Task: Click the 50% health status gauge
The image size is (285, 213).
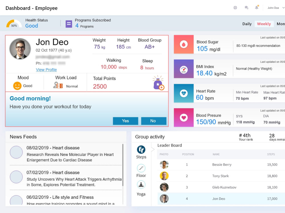Action: pos(14,24)
